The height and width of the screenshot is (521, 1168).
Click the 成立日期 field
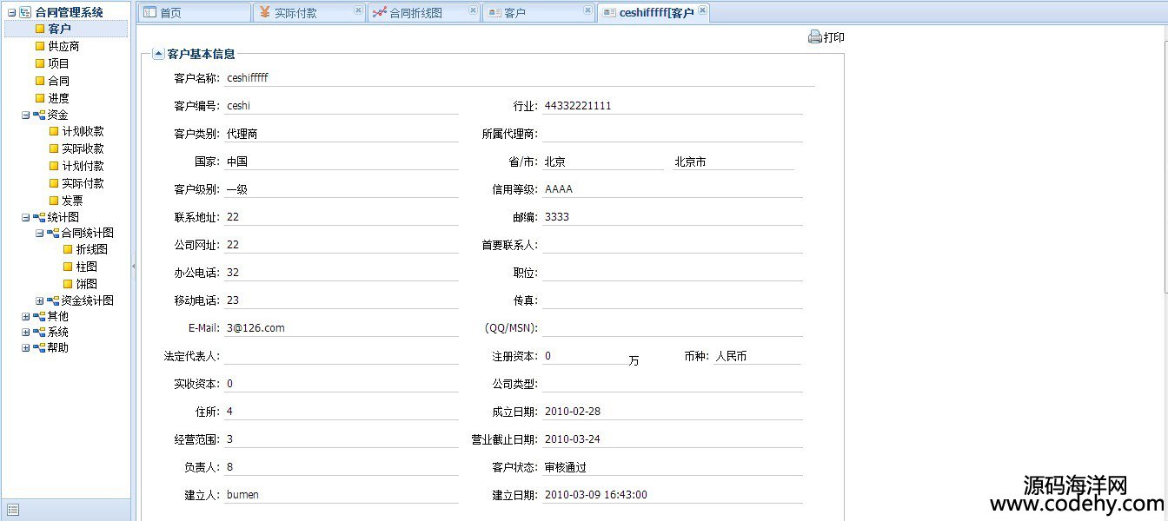pyautogui.click(x=673, y=412)
